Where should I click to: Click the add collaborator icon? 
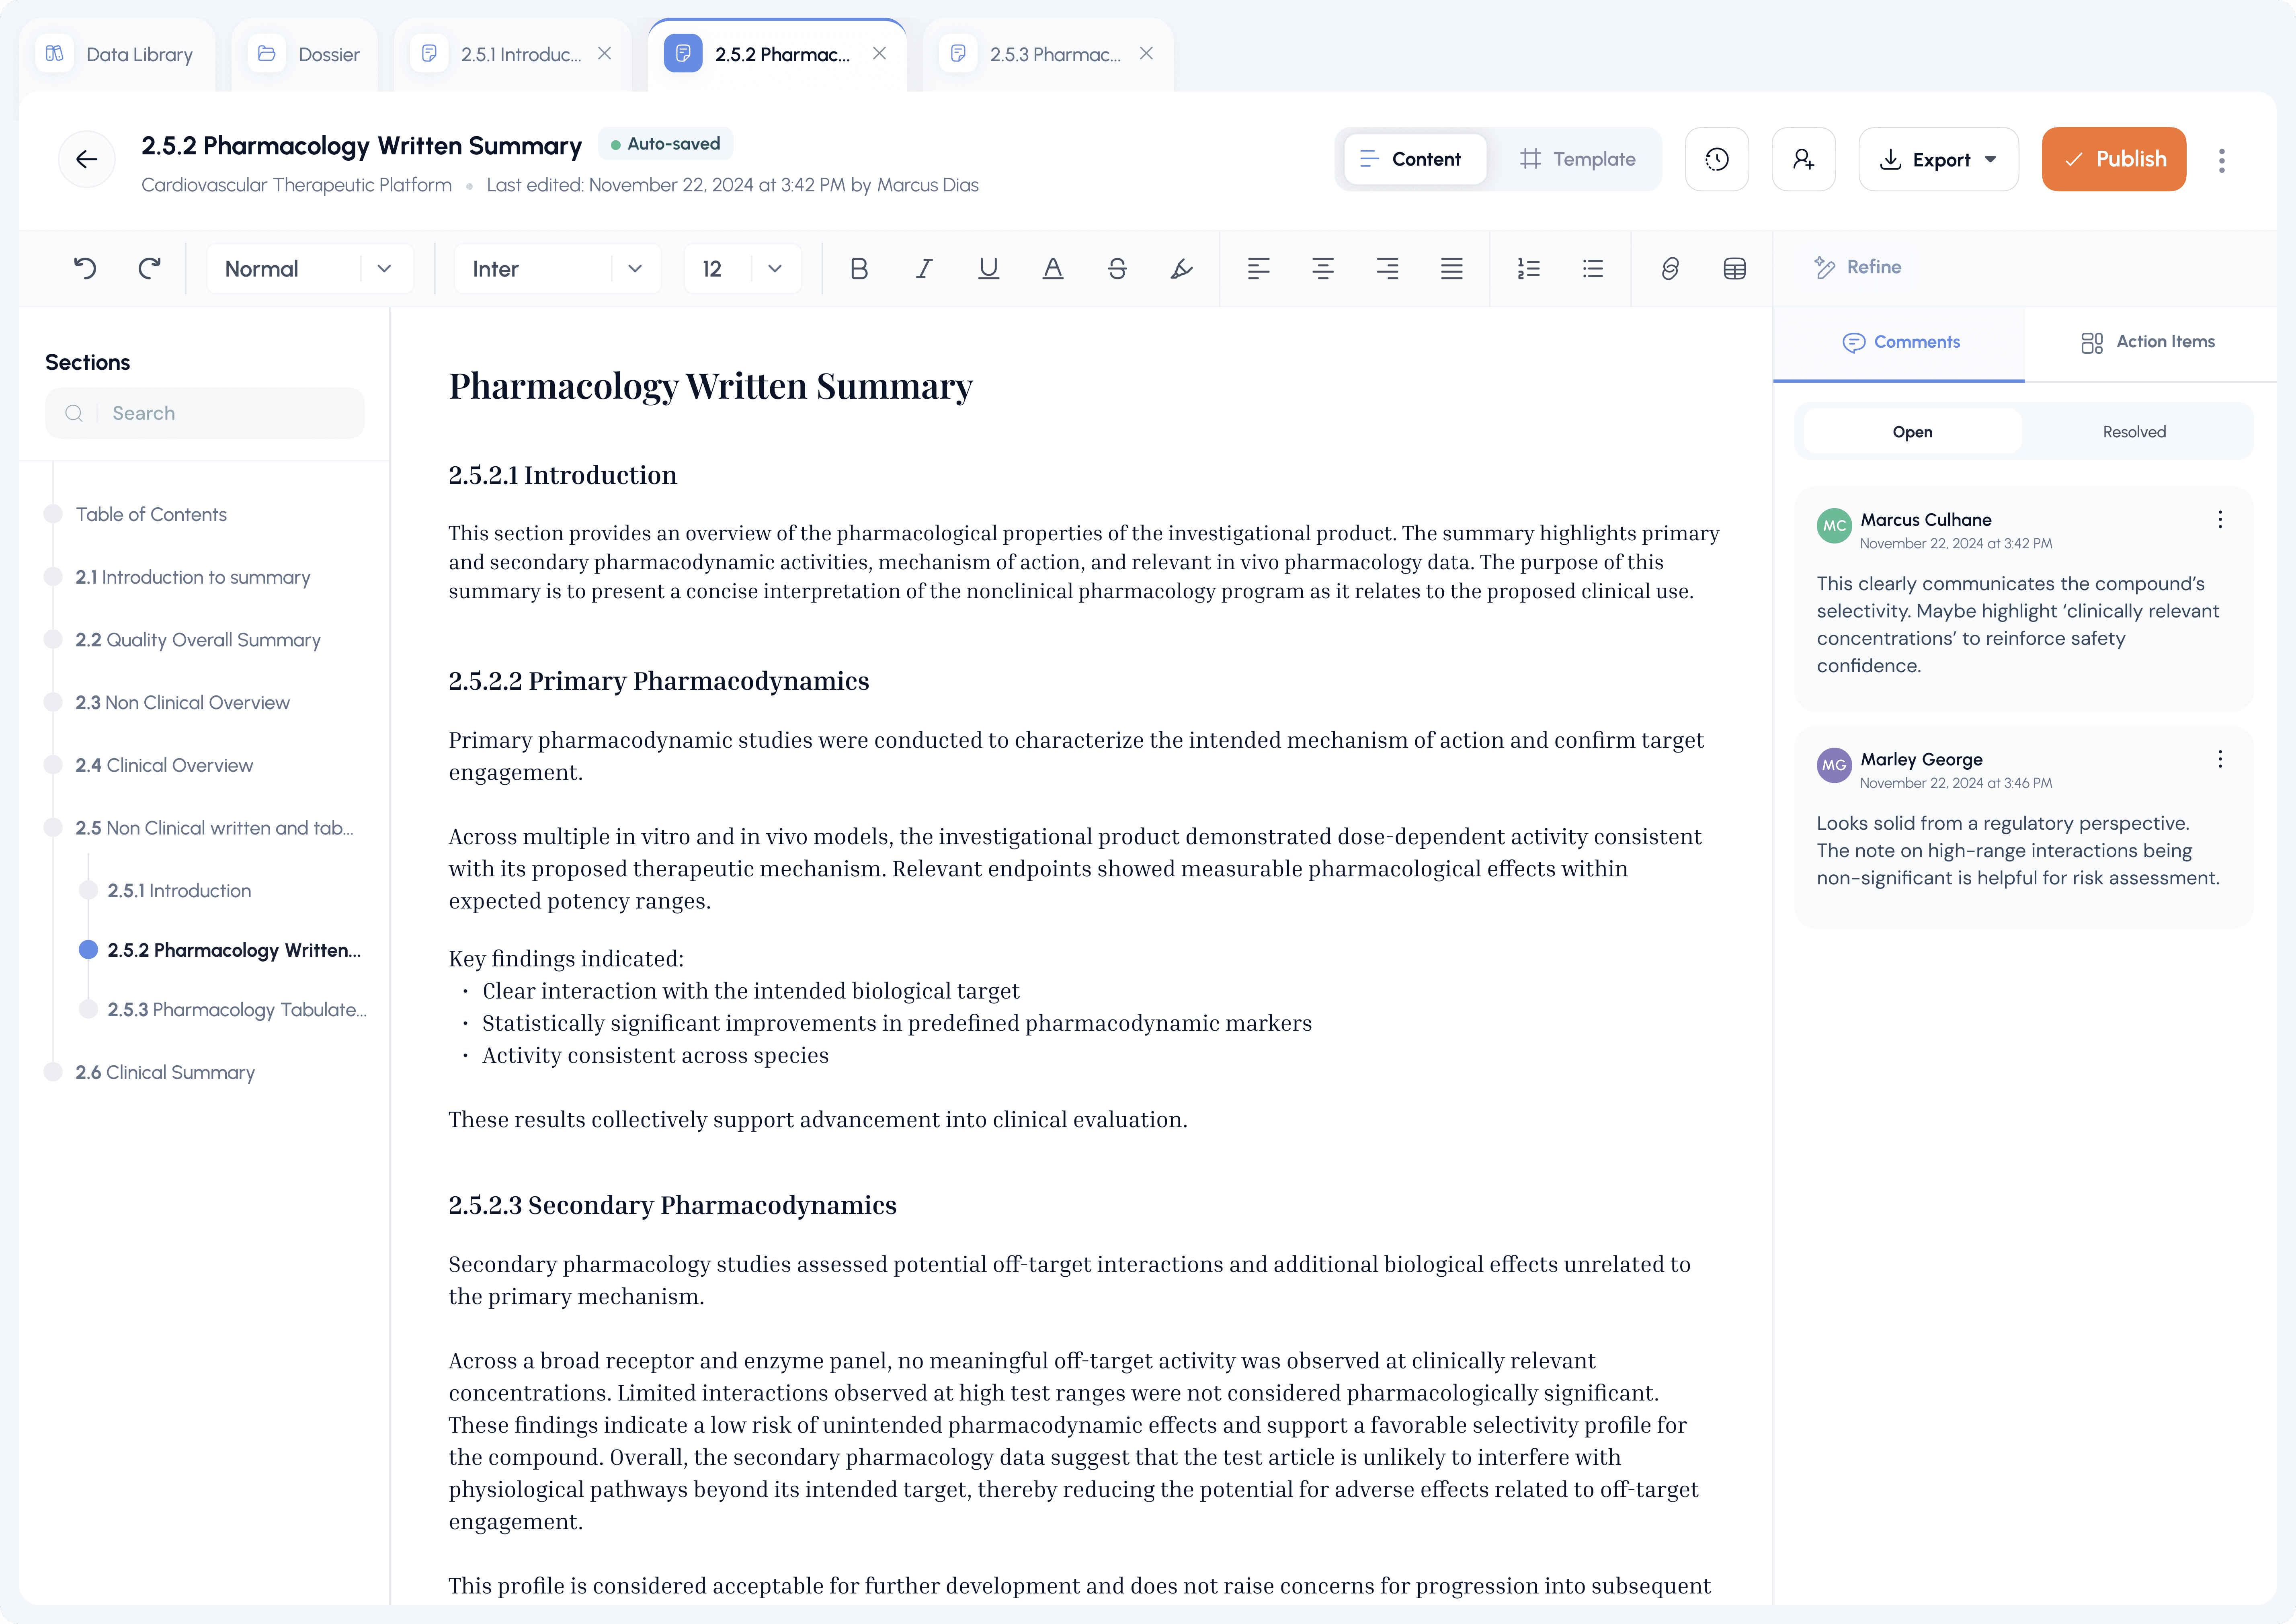[1803, 159]
